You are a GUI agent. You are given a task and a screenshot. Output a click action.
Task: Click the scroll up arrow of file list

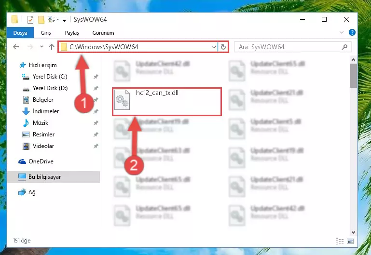click(353, 60)
